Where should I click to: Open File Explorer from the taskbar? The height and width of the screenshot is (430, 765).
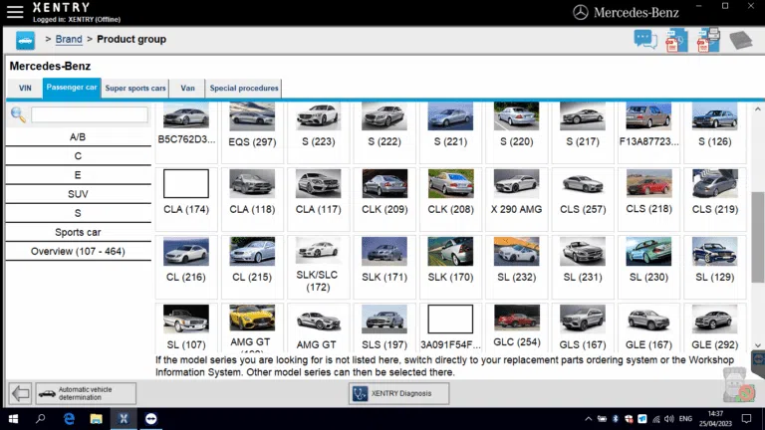[96, 419]
